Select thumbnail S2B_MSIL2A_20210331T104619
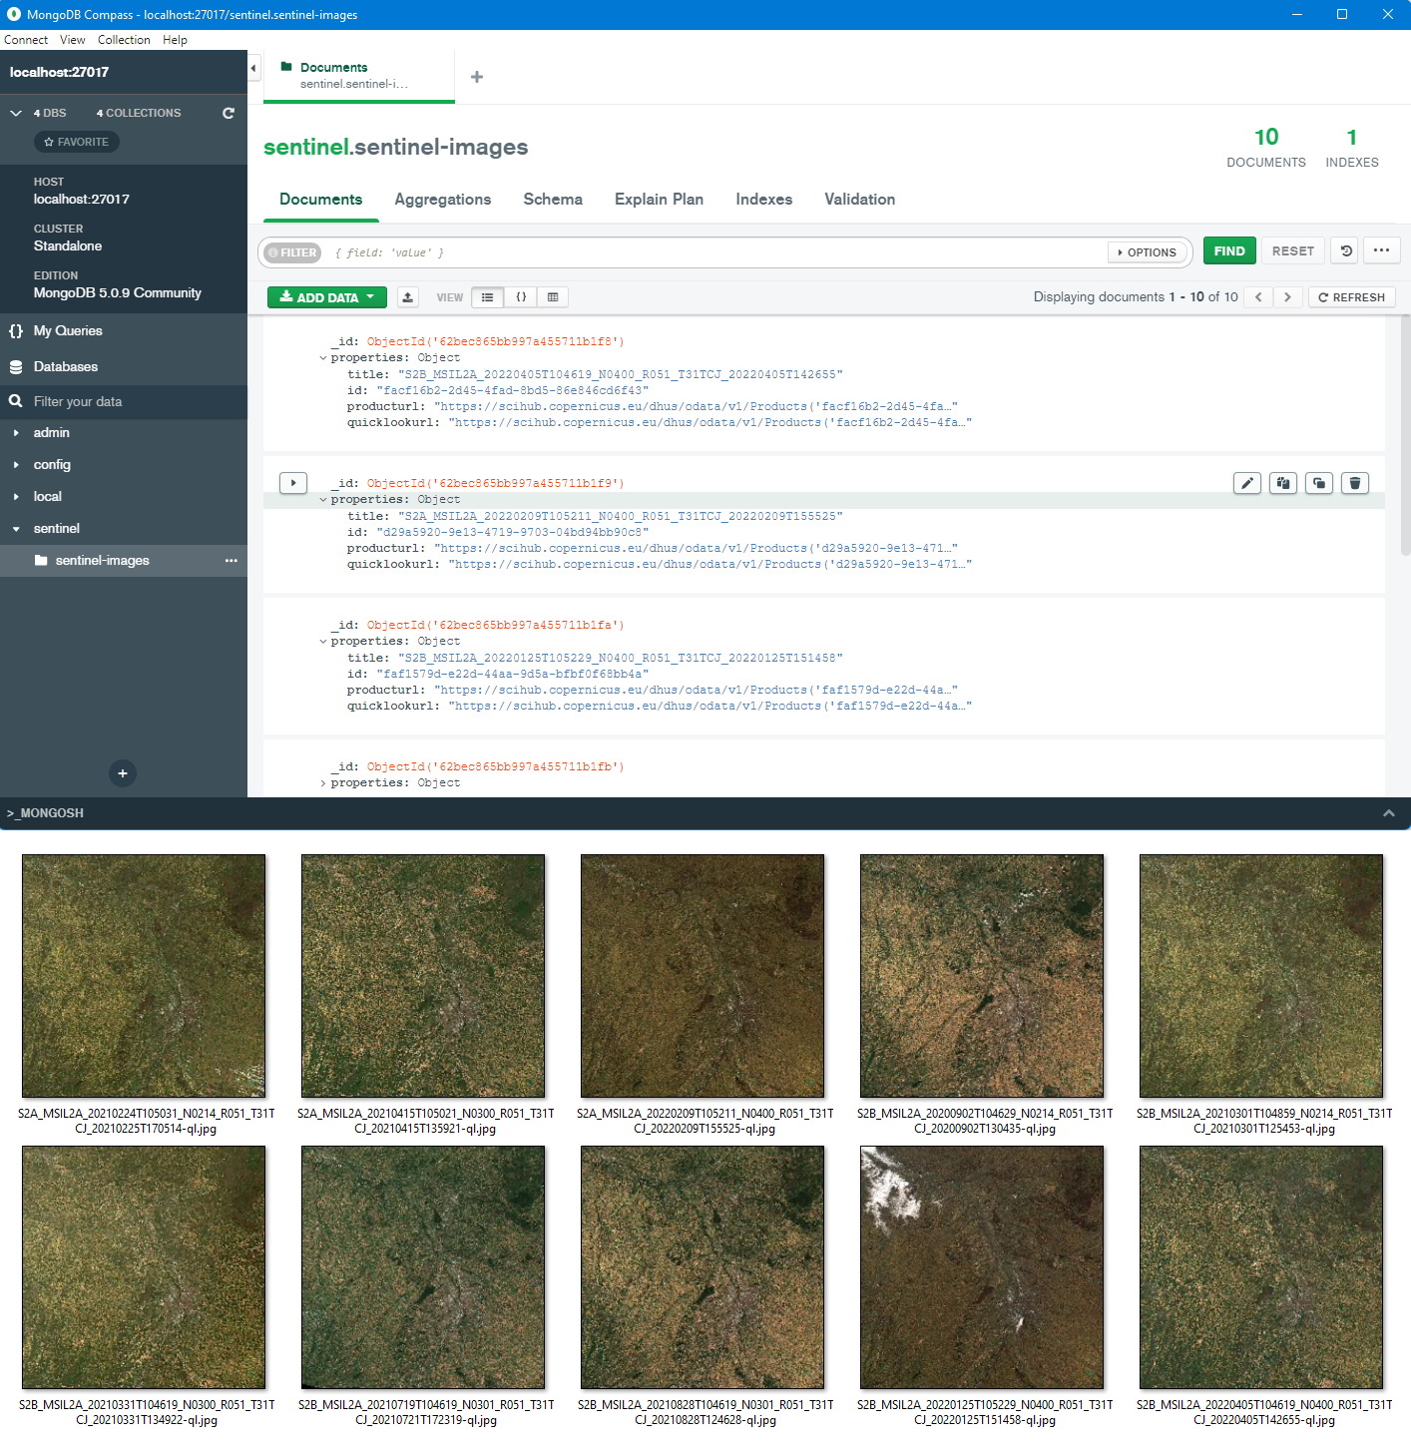This screenshot has height=1453, width=1411. [145, 1267]
